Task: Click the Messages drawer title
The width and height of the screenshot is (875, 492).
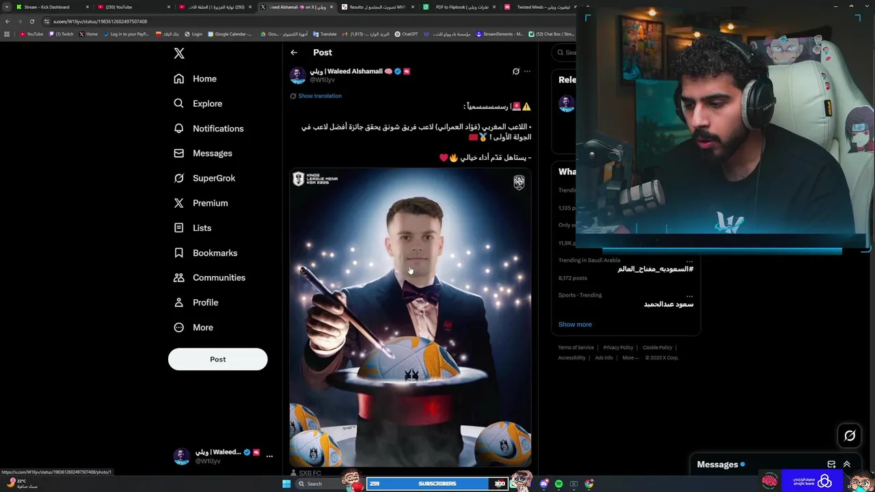Action: click(x=717, y=465)
